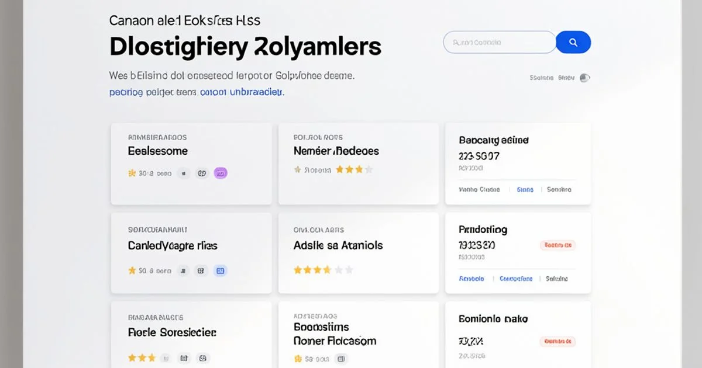Select the first blue tab in Prndoting card
The width and height of the screenshot is (702, 368).
(x=472, y=279)
